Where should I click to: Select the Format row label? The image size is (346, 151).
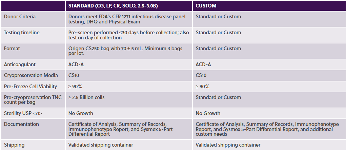click(x=12, y=49)
